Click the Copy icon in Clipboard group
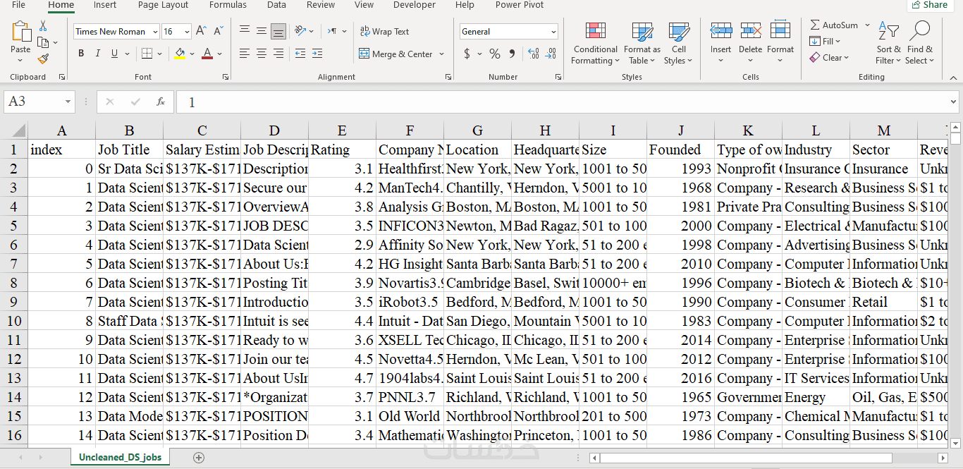 coord(42,42)
